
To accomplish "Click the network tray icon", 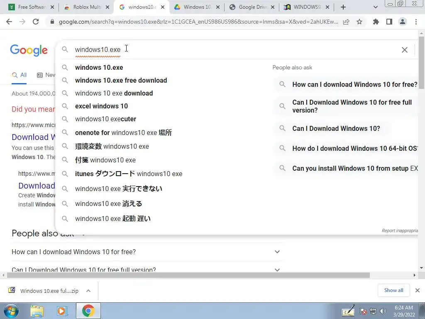I will 373,311.
